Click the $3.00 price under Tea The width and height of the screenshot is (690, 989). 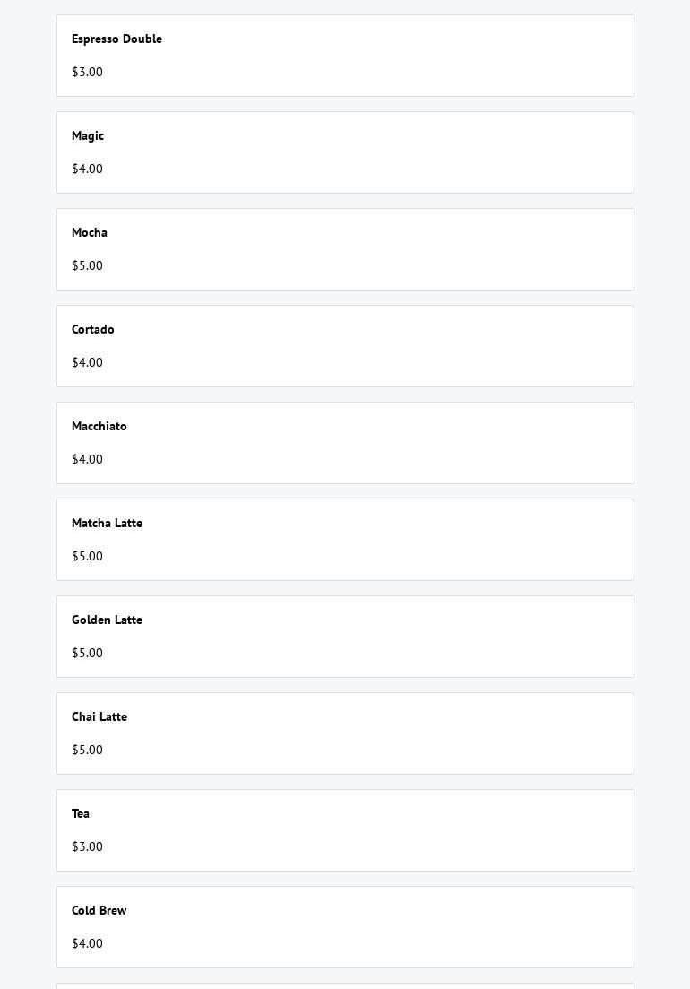[87, 846]
